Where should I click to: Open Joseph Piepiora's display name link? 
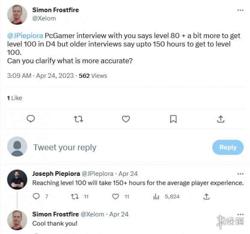(x=56, y=174)
